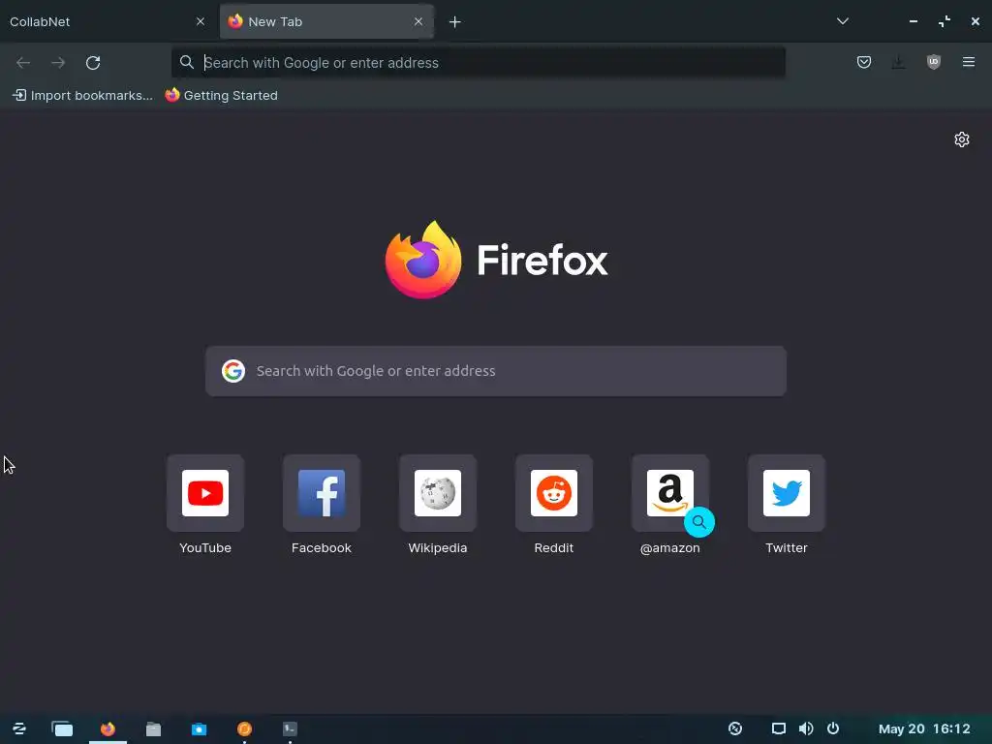Click the center Google search box

[x=496, y=371]
